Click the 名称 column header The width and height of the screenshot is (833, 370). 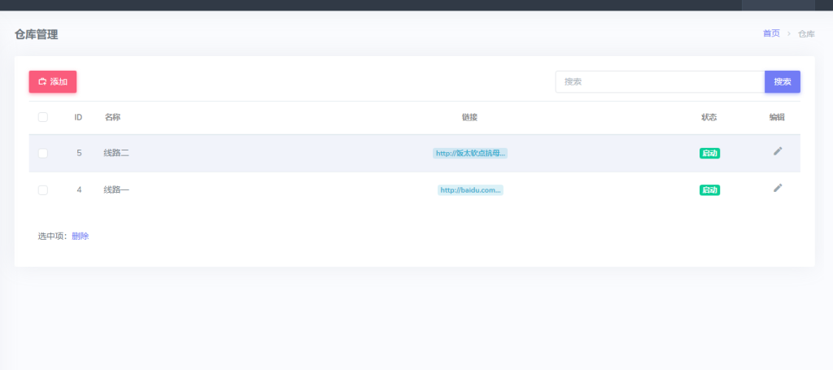(x=112, y=117)
